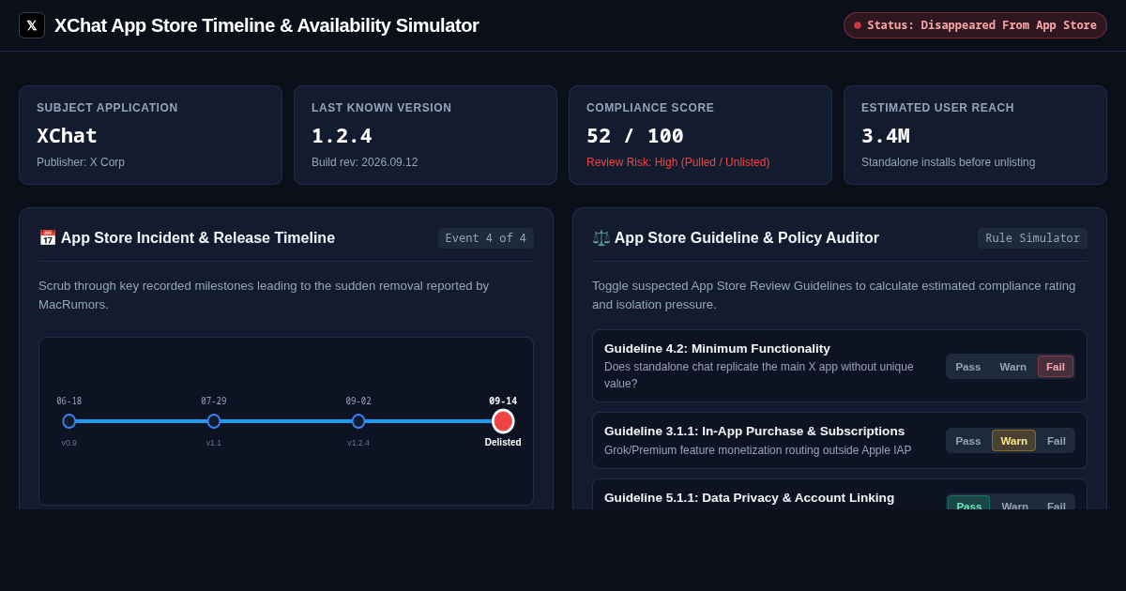Image resolution: width=1126 pixels, height=591 pixels.
Task: Set Guideline 4.2 Minimum Functionality to Fail
Action: coord(1056,367)
